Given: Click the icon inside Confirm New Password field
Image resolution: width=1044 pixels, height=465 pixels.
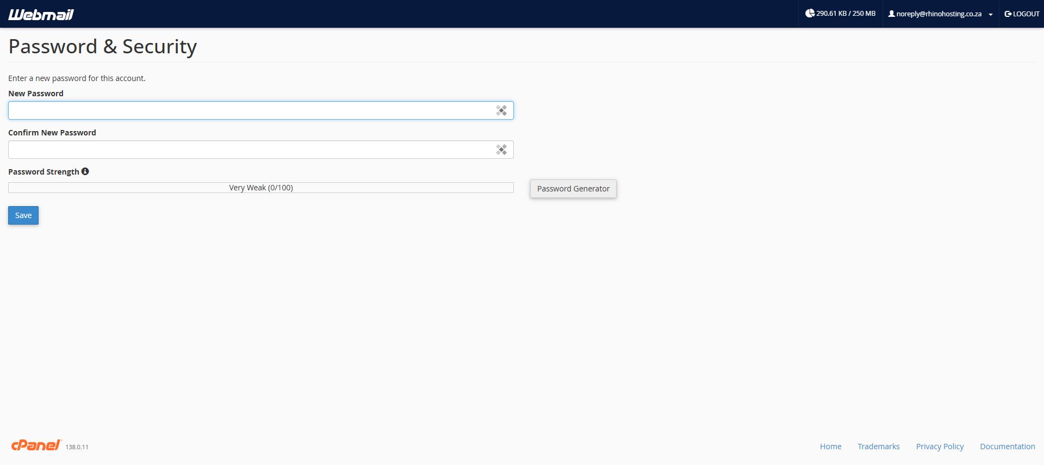Looking at the screenshot, I should coord(501,150).
